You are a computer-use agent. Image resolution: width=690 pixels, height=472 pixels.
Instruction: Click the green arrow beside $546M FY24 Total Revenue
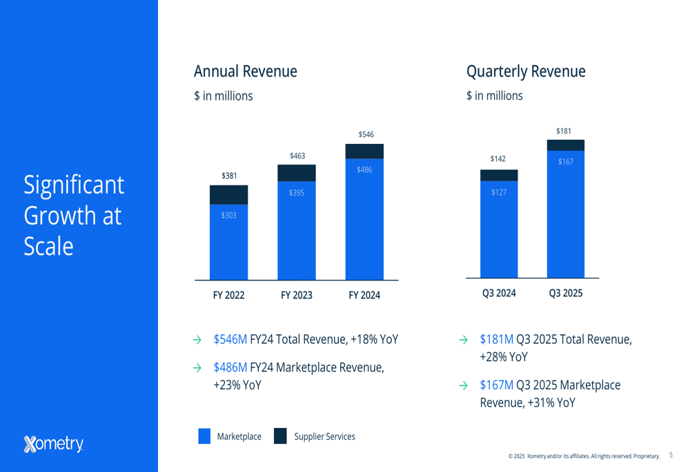point(197,340)
